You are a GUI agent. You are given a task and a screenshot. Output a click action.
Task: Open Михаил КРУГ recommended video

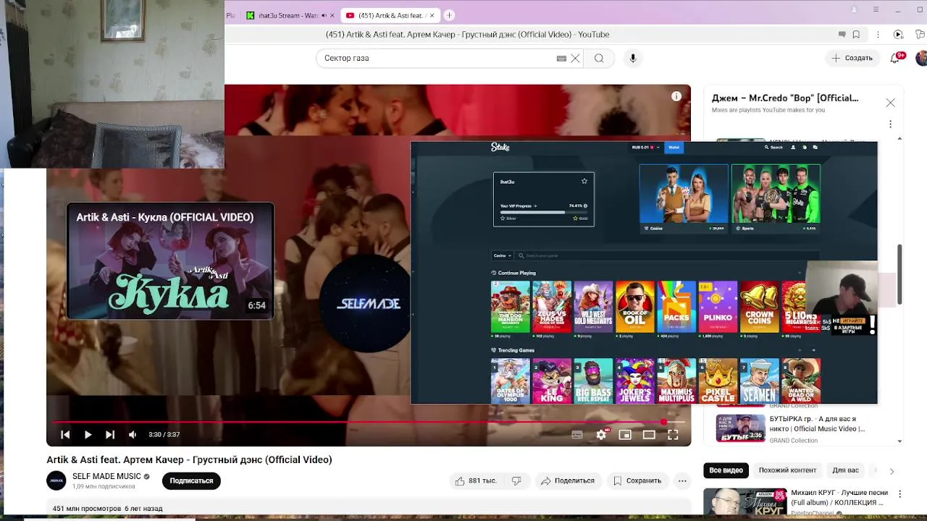744,503
